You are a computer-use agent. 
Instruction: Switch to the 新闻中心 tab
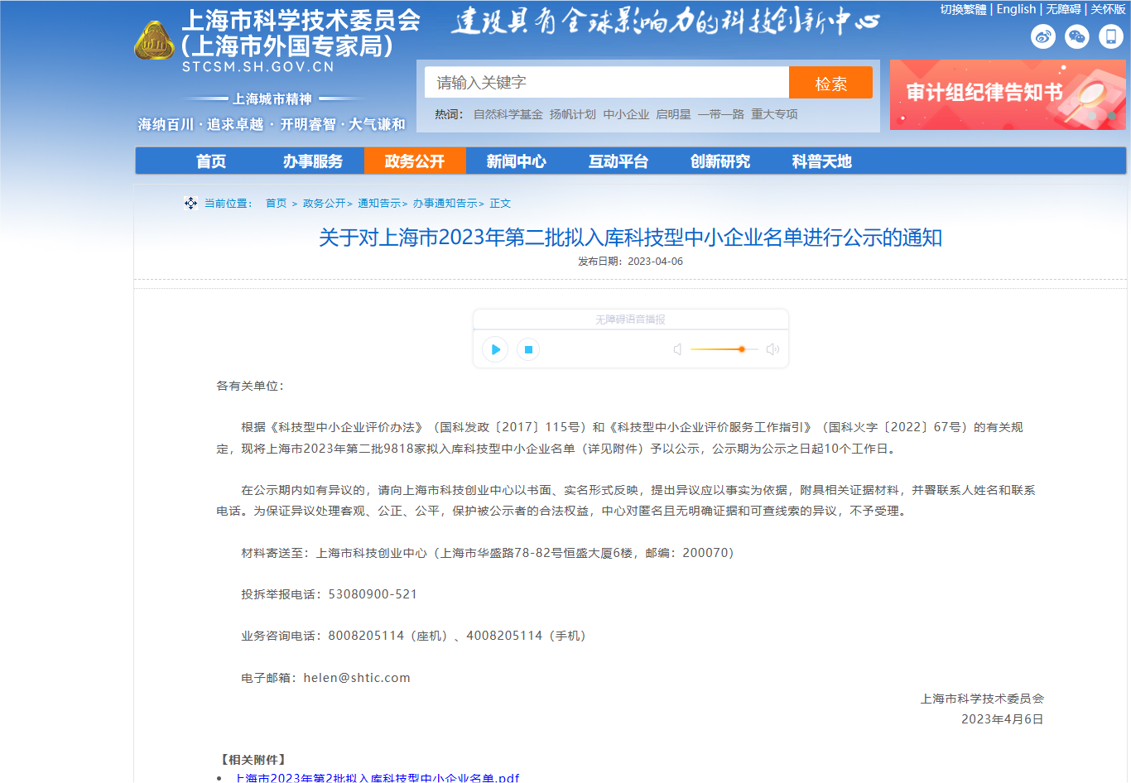pyautogui.click(x=517, y=161)
